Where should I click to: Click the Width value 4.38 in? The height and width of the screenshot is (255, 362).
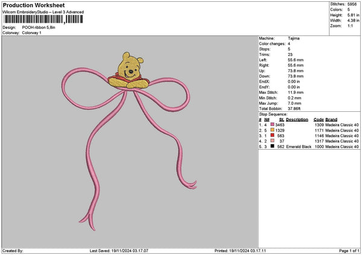353,20
